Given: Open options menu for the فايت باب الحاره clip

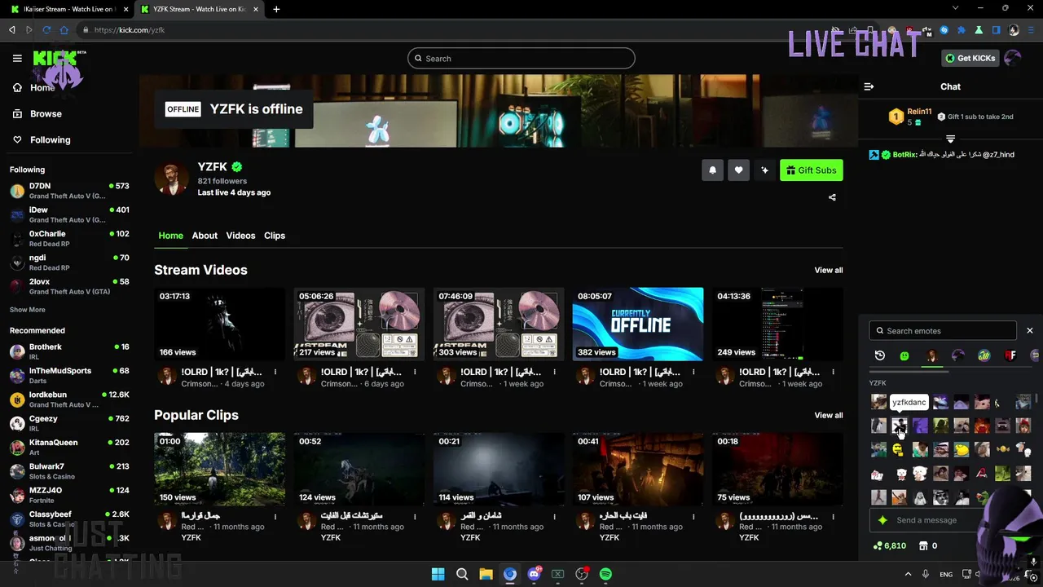Looking at the screenshot, I should coord(693,516).
